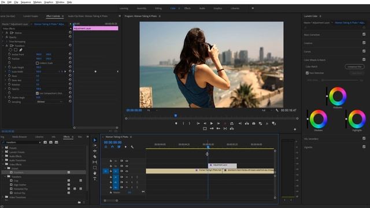Open the Sequence menu
This screenshot has width=370, height=208.
[x=25, y=2]
